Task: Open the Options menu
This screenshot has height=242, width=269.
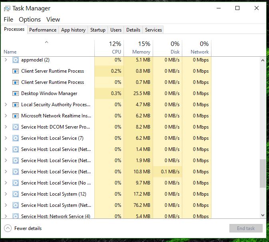Action: point(30,19)
